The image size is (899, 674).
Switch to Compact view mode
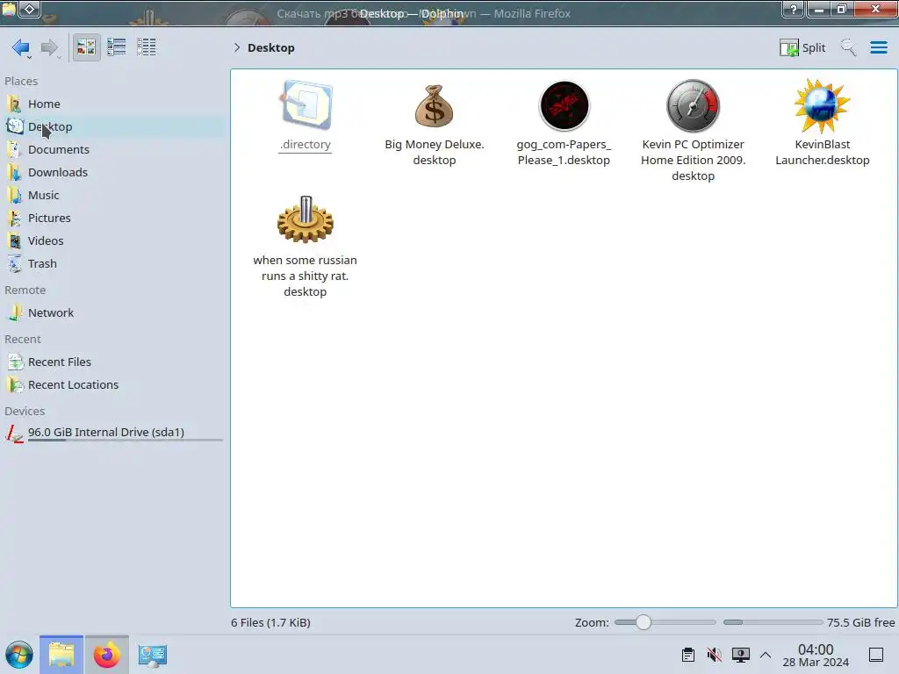click(x=117, y=47)
